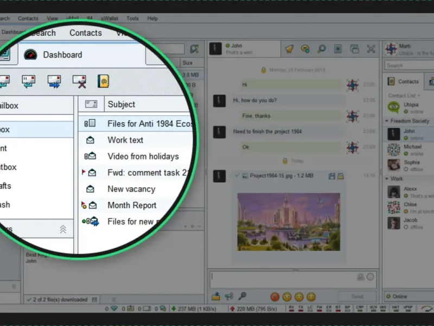The width and height of the screenshot is (434, 326).
Task: Click the NAT status indicator
Action: pos(395,309)
